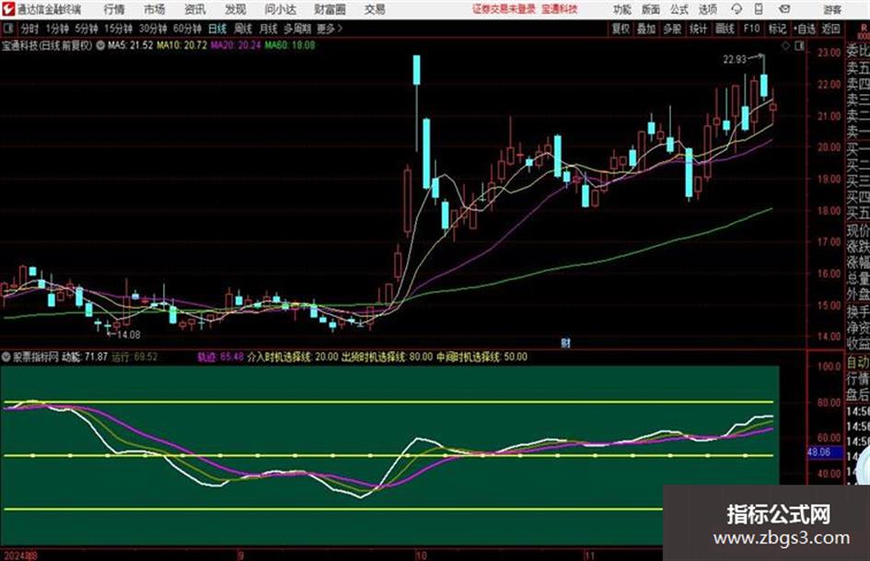
Task: Select the 日线 daily period tab
Action: pos(217,29)
